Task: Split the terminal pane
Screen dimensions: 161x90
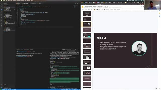Action: pos(74,49)
